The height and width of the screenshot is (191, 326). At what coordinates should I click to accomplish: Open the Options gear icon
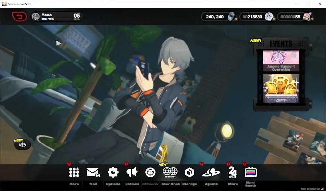coord(113,172)
